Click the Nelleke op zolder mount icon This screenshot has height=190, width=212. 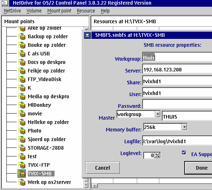point(22,122)
